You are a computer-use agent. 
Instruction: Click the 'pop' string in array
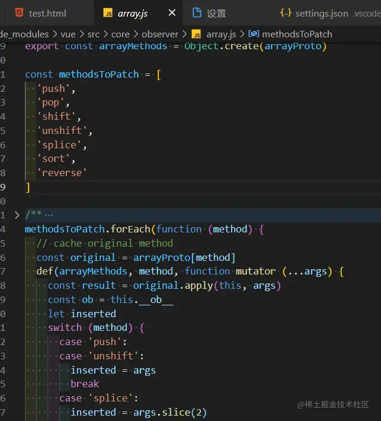click(50, 103)
